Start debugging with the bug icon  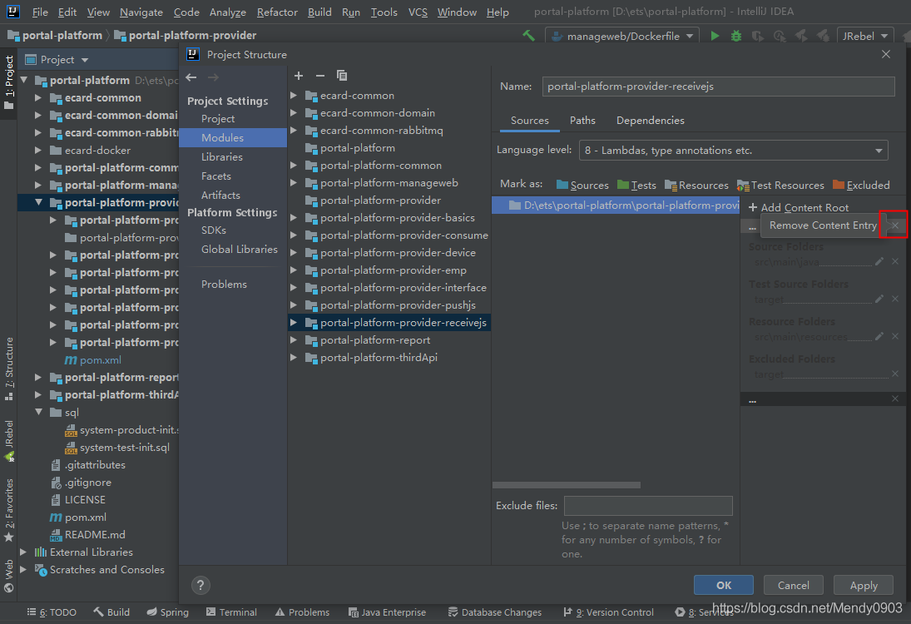(736, 36)
